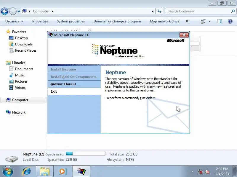Click the Favorites star icon
Viewport: 237px width, 177px height.
click(8, 32)
